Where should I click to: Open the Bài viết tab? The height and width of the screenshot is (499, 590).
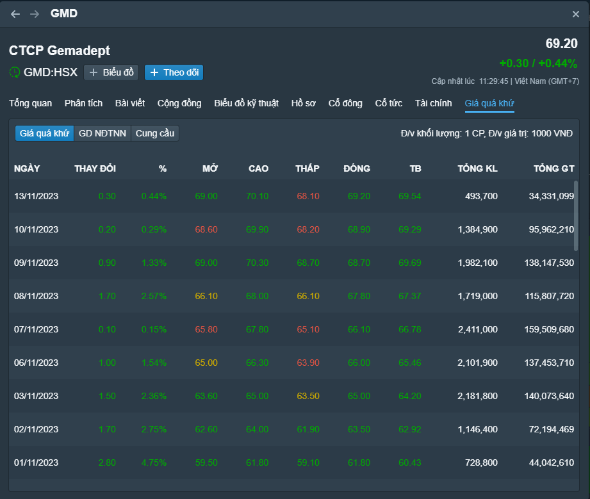130,103
